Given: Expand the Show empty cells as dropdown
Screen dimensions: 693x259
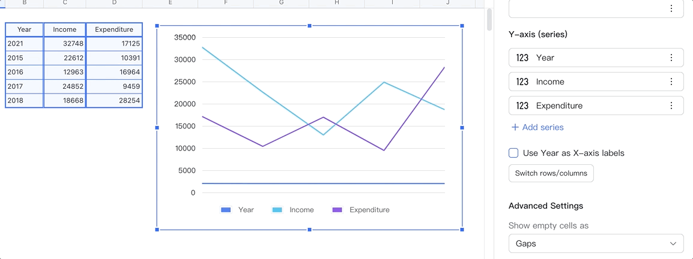Looking at the screenshot, I should [x=596, y=243].
